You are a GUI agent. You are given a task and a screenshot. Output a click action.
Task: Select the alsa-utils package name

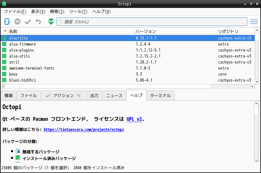19,56
